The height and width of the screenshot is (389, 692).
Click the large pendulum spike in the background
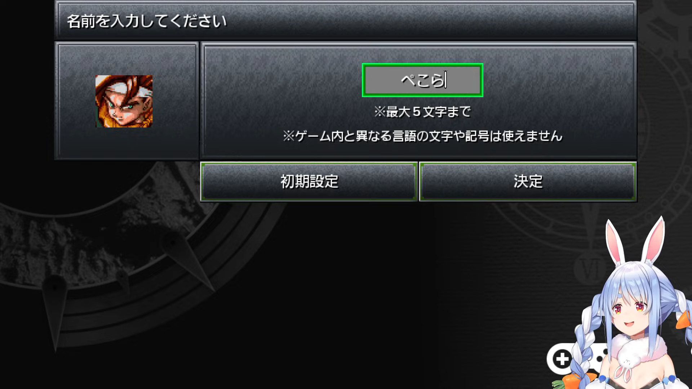pos(55,312)
